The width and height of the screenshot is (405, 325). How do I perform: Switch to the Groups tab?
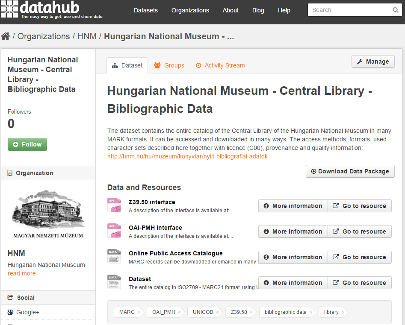[x=169, y=65]
